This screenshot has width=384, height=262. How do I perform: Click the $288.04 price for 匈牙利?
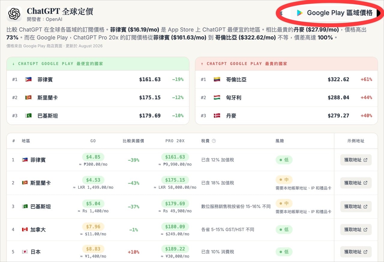338,97
